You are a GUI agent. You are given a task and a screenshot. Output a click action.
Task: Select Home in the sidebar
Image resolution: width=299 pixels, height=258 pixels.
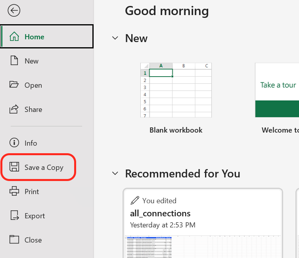point(47,37)
